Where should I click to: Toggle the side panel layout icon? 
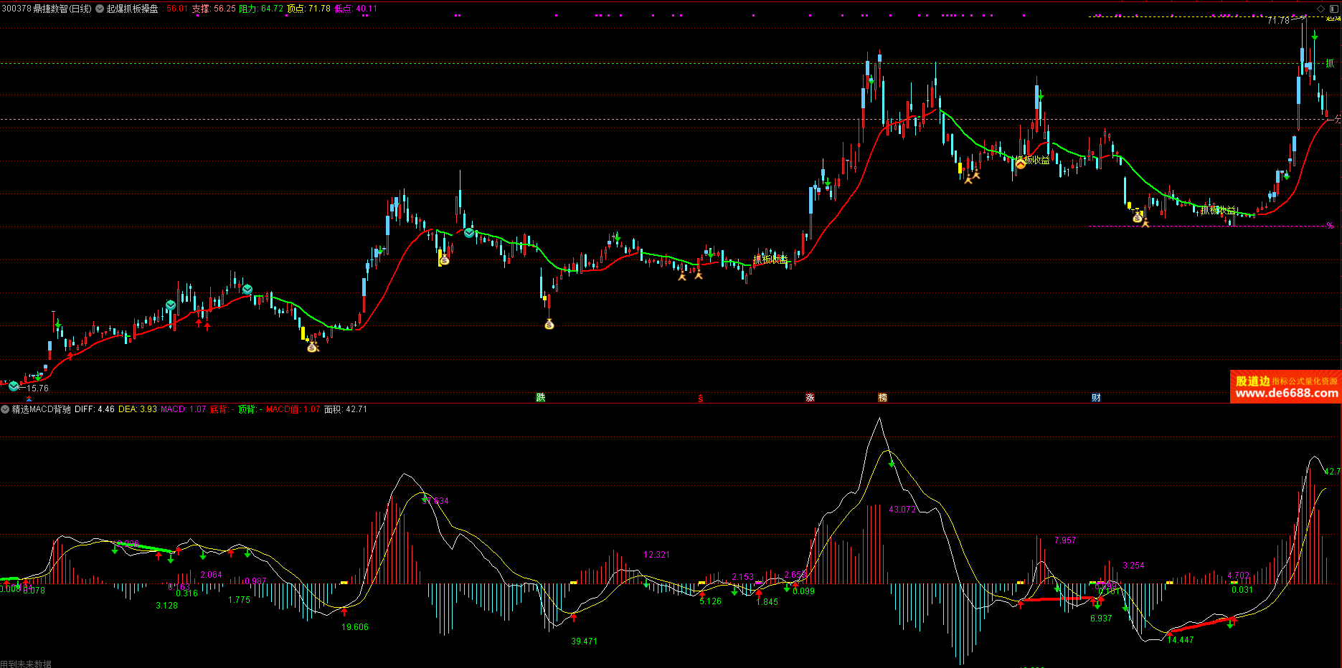click(x=1334, y=9)
